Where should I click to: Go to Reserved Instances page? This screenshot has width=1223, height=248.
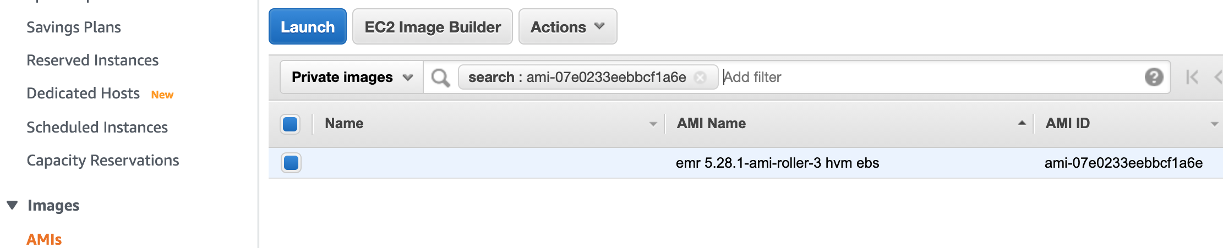point(92,60)
